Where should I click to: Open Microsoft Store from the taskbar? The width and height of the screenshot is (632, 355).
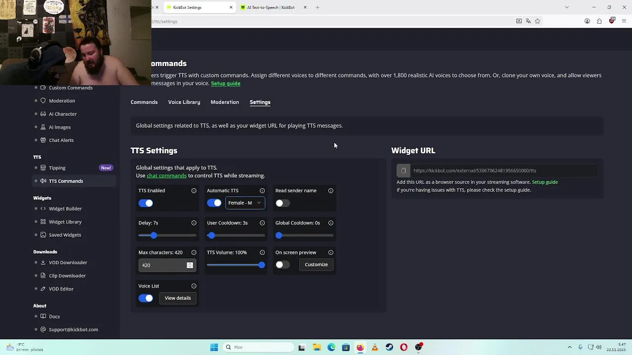click(x=346, y=347)
